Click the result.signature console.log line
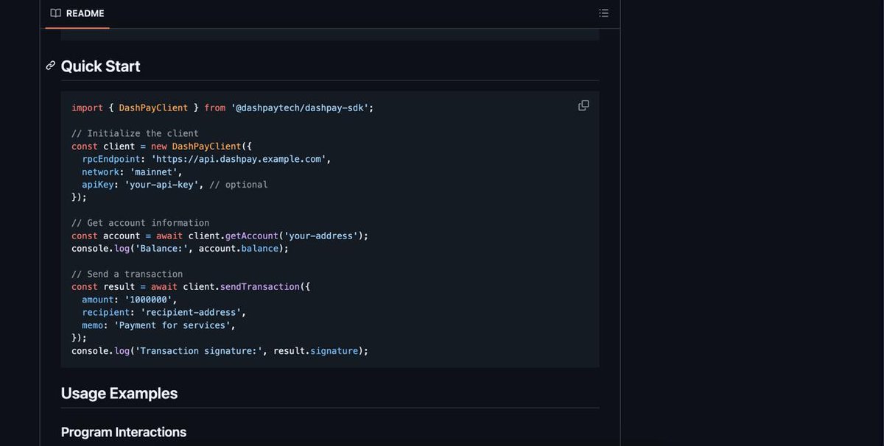 (219, 350)
